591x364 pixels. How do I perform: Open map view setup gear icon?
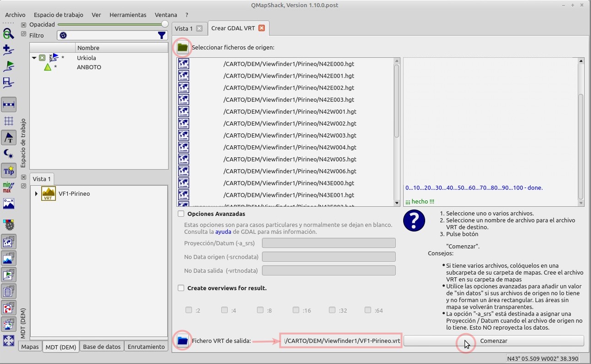(x=9, y=225)
